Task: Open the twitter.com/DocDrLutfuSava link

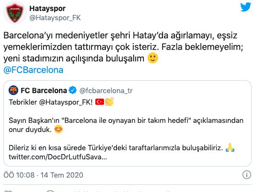Action: 58,157
